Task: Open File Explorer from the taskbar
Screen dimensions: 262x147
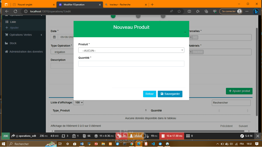Action: point(103,144)
